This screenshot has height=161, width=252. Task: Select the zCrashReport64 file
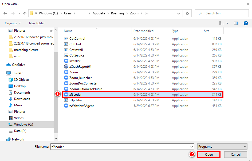(x=80, y=67)
